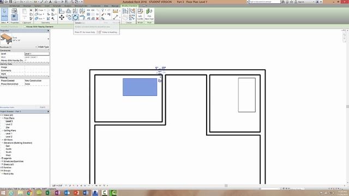The width and height of the screenshot is (349, 196).
Task: Click the selected blue desk in plan
Action: (x=140, y=87)
